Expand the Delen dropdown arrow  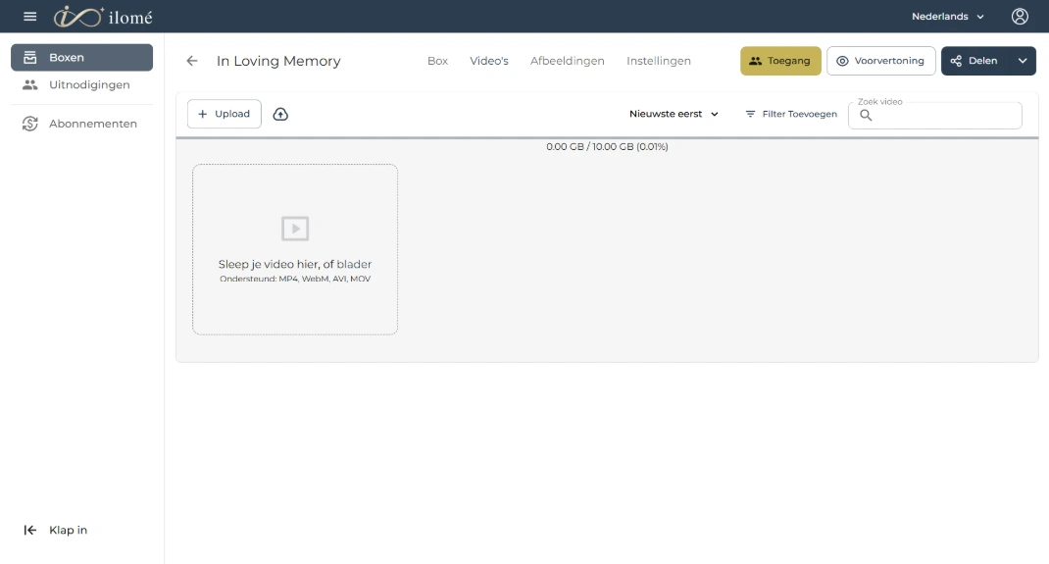point(1023,61)
